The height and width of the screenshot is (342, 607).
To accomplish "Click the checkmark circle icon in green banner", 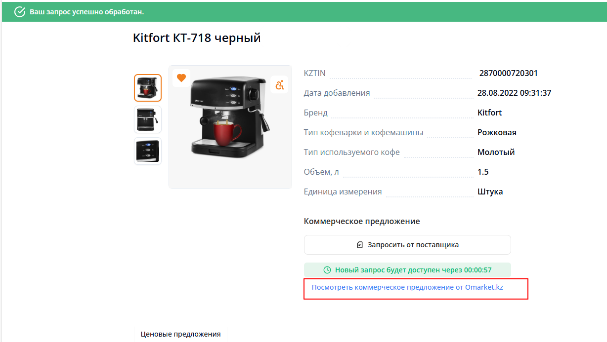I will click(20, 12).
